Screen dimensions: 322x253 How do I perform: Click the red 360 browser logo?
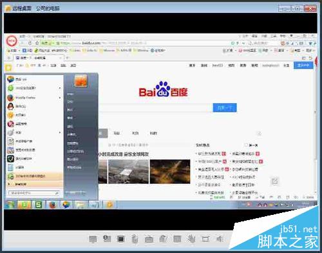coord(12,41)
